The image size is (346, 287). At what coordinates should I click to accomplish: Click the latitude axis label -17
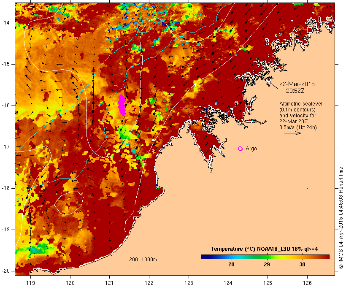click(5, 147)
